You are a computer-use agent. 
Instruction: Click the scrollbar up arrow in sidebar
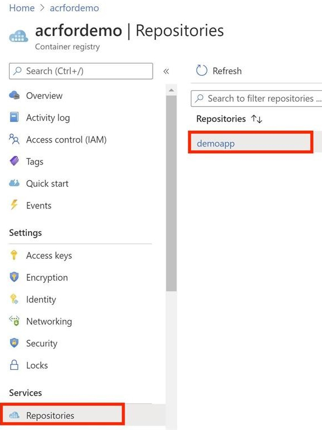[171, 90]
